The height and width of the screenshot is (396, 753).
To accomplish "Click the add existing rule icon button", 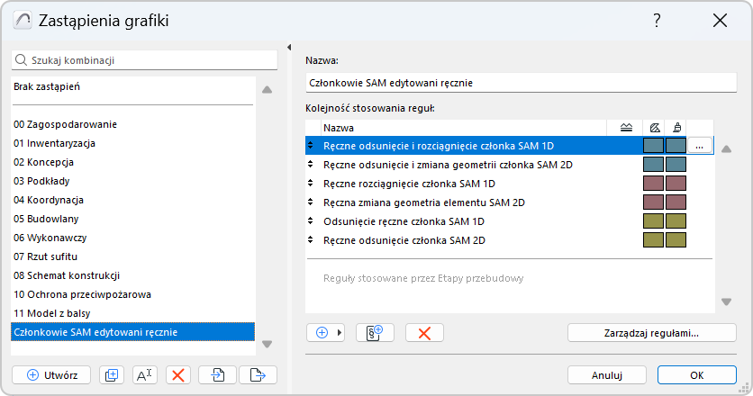I will [376, 332].
